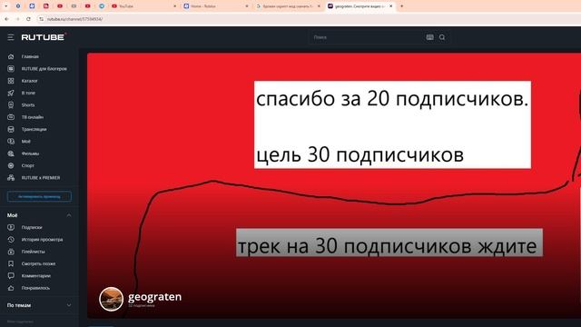
Task: Click the icon beside Подписки
Action: [11, 227]
